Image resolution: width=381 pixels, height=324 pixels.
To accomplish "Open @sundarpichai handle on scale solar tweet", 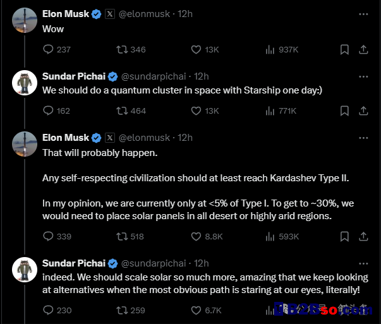I will pyautogui.click(x=154, y=263).
